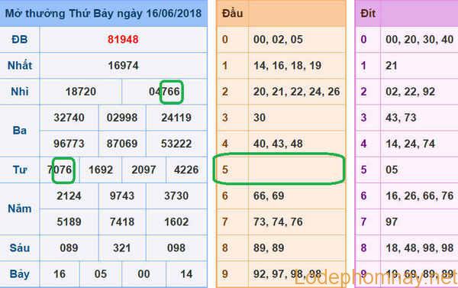
Task: Select the Ba prize number 87069
Action: coord(122,144)
